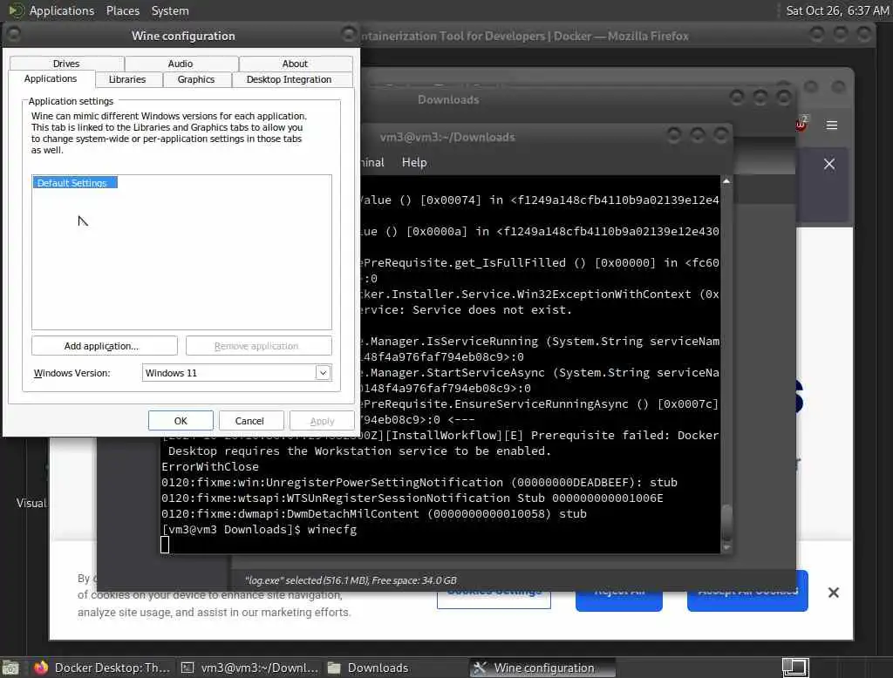Click the workspace switcher icon
This screenshot has height=678, width=893.
coord(795,668)
